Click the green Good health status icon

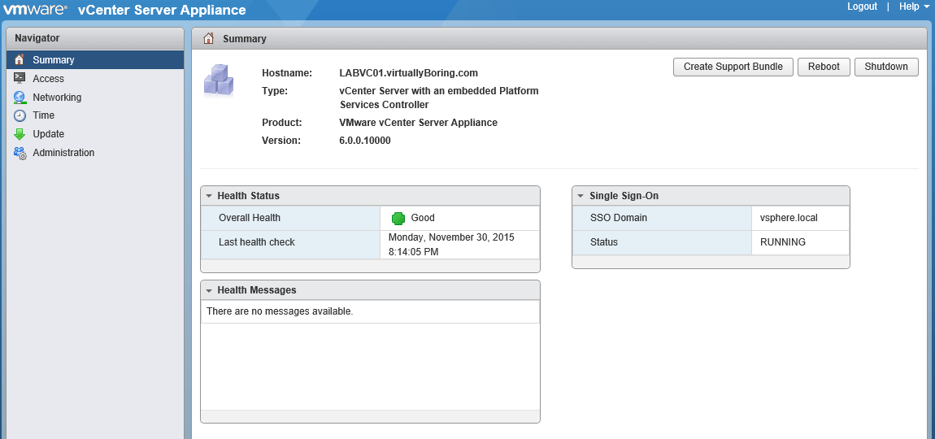coord(398,219)
